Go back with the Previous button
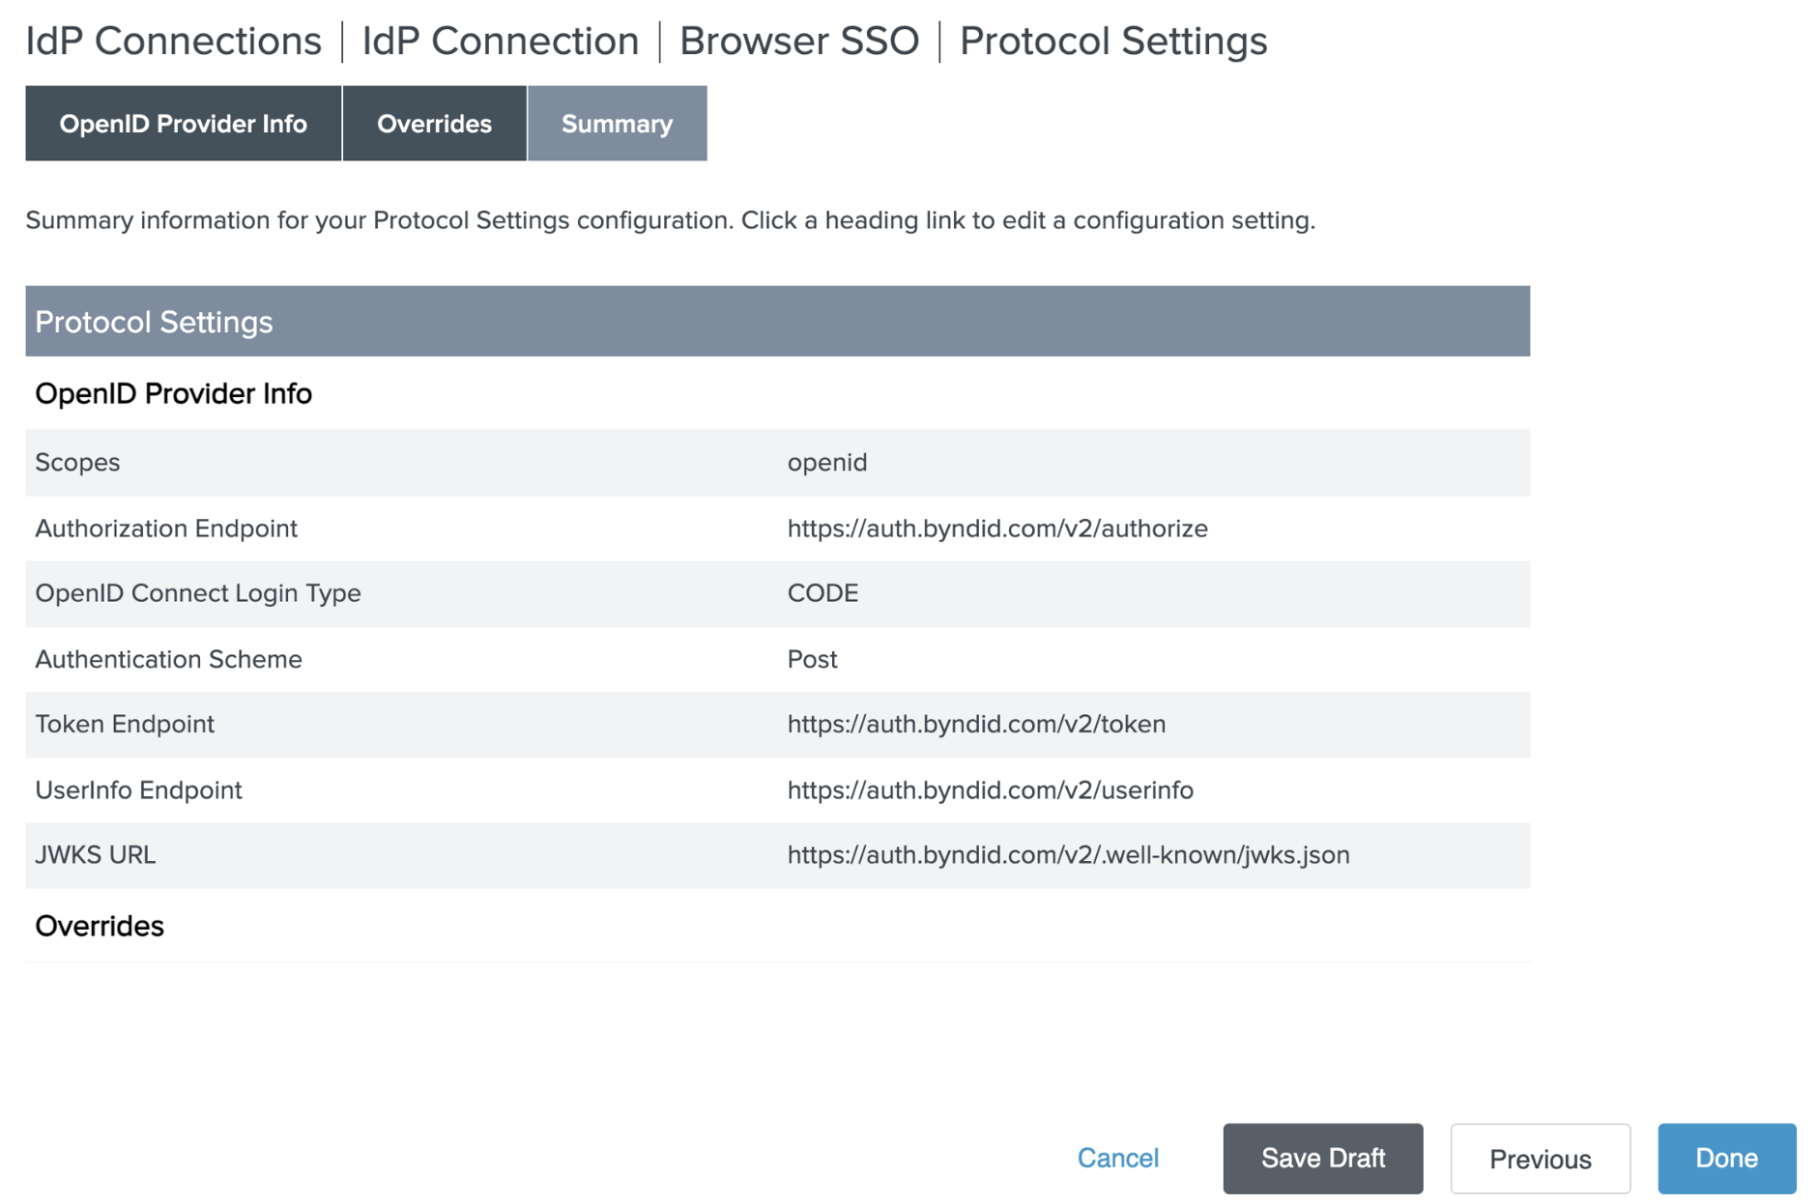1816x1204 pixels. [x=1539, y=1158]
